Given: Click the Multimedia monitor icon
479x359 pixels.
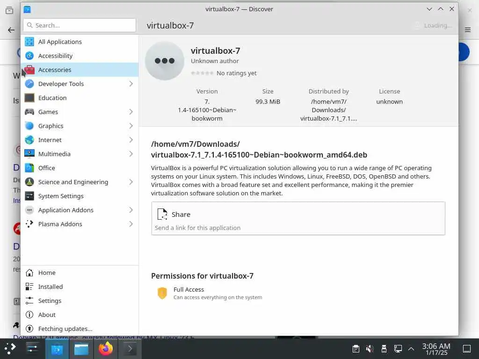Looking at the screenshot, I should click(29, 154).
